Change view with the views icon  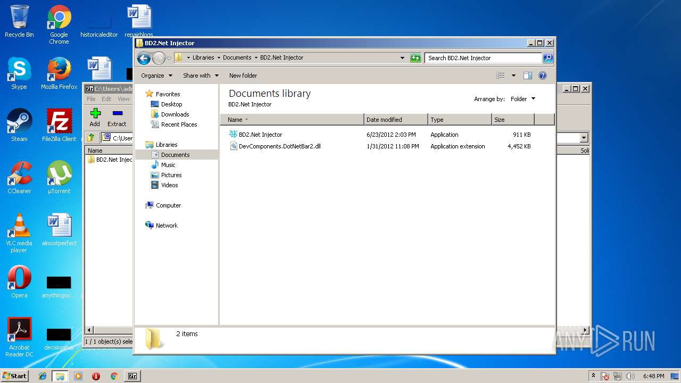click(x=500, y=76)
